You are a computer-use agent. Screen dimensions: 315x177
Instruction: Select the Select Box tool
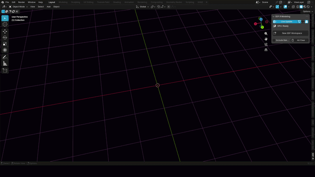[5, 18]
